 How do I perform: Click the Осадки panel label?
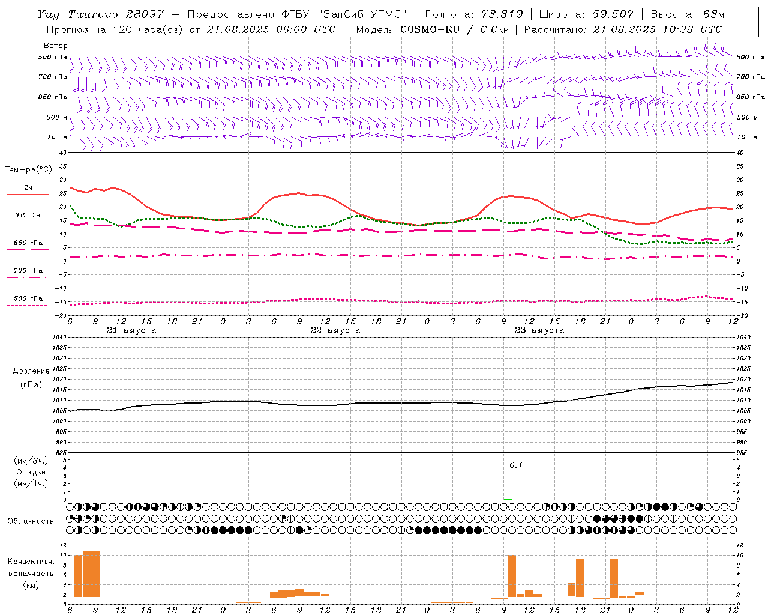31,472
